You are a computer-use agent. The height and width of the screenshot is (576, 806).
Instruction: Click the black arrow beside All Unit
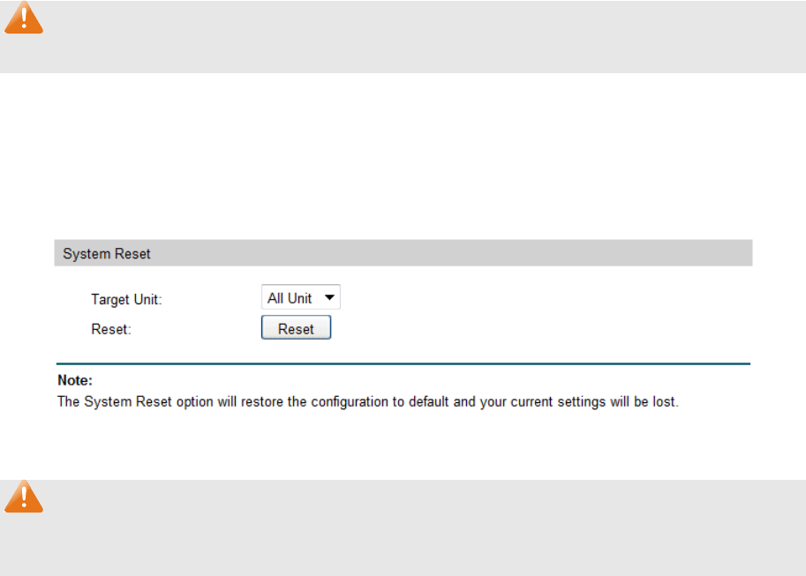tap(329, 298)
